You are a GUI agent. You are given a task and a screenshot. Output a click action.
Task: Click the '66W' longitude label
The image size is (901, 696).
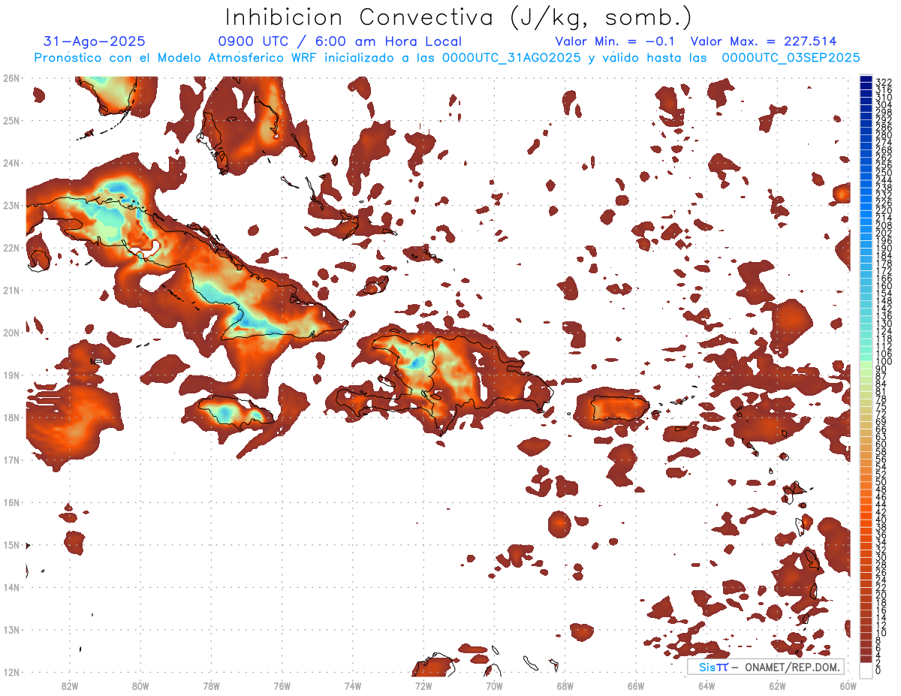pyautogui.click(x=636, y=685)
